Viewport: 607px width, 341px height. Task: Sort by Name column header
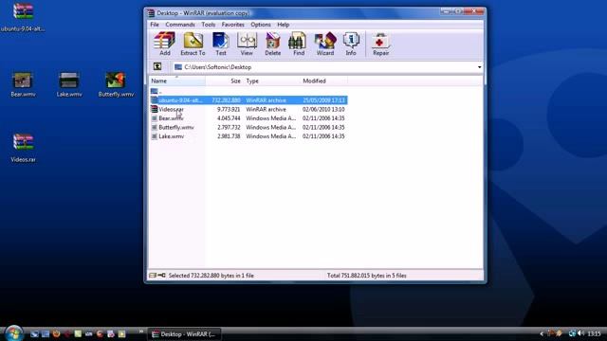coord(177,81)
